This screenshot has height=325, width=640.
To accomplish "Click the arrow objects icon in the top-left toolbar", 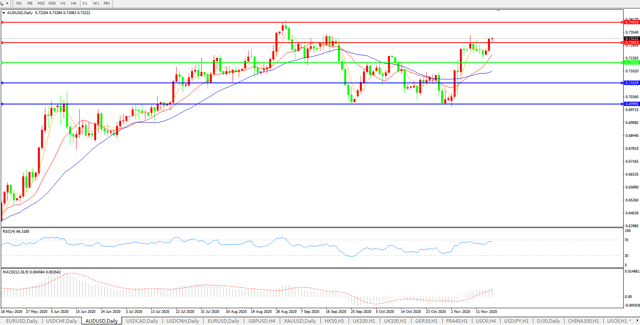I will click(x=2, y=4).
